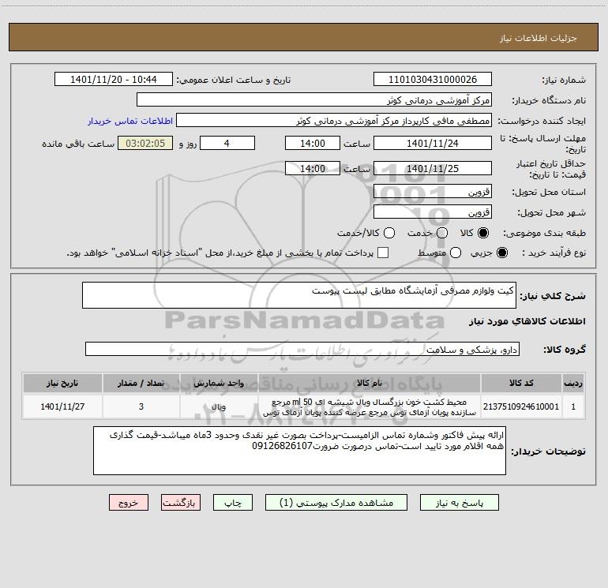The height and width of the screenshot is (588, 608).
Task: Click the unit cell ویال
Action: (x=219, y=406)
